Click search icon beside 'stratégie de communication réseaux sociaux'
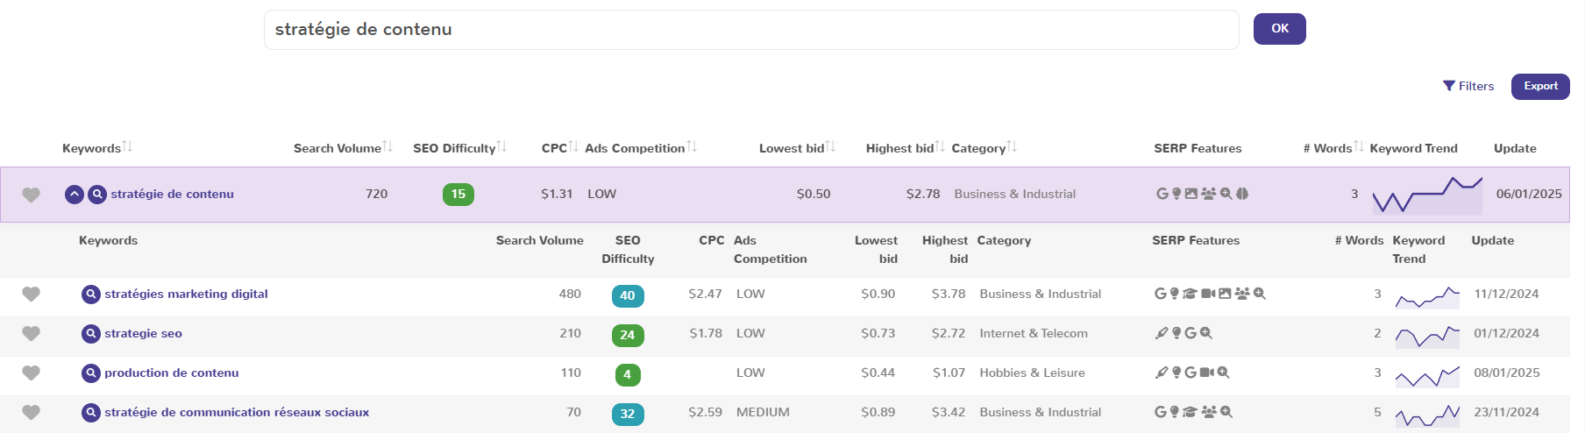 click(91, 412)
